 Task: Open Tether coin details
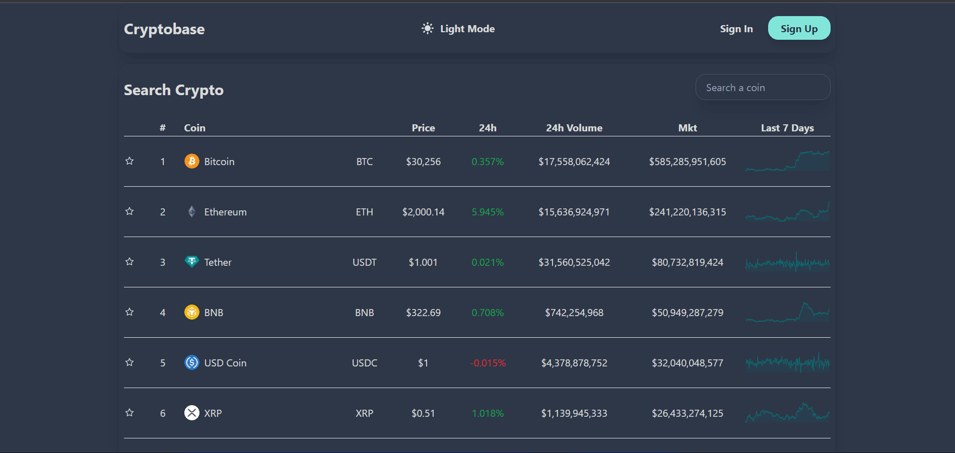pyautogui.click(x=218, y=262)
